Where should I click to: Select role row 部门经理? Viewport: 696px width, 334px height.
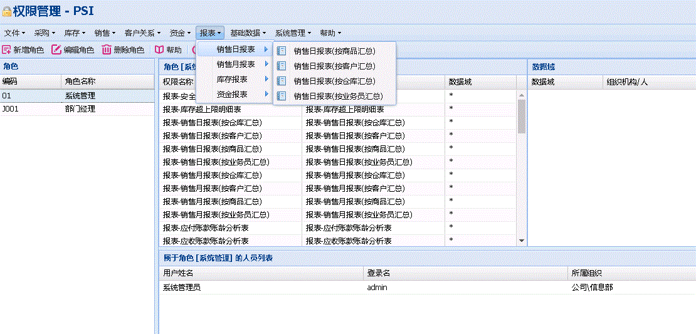click(x=77, y=109)
